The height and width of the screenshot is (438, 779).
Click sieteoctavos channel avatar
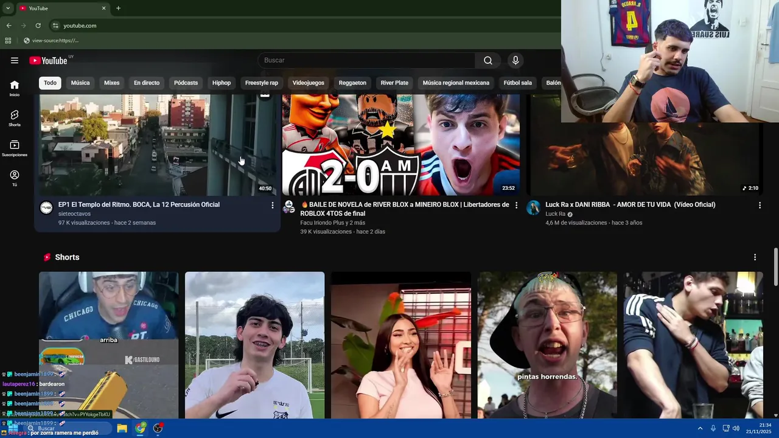coord(46,208)
